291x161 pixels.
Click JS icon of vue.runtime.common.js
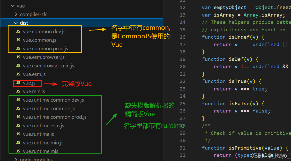tap(18, 108)
